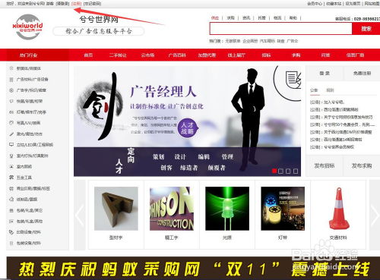Select the third carousel indicator dot
The image size is (380, 280).
point(288,171)
